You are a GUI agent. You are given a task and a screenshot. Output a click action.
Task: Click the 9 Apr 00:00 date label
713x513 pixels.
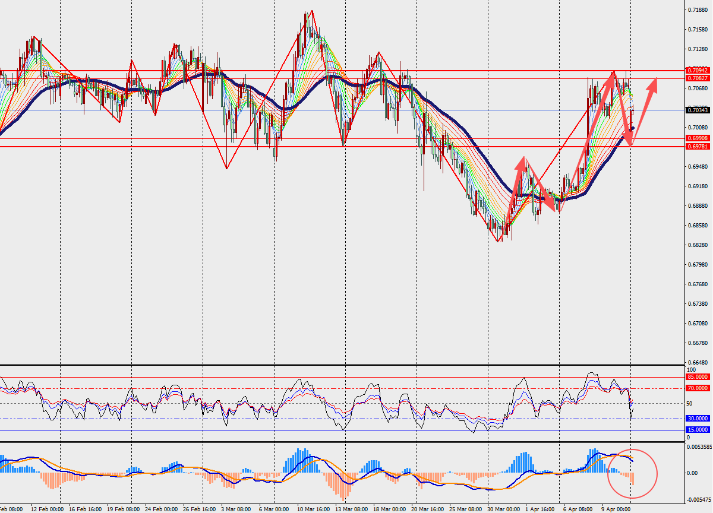616,509
